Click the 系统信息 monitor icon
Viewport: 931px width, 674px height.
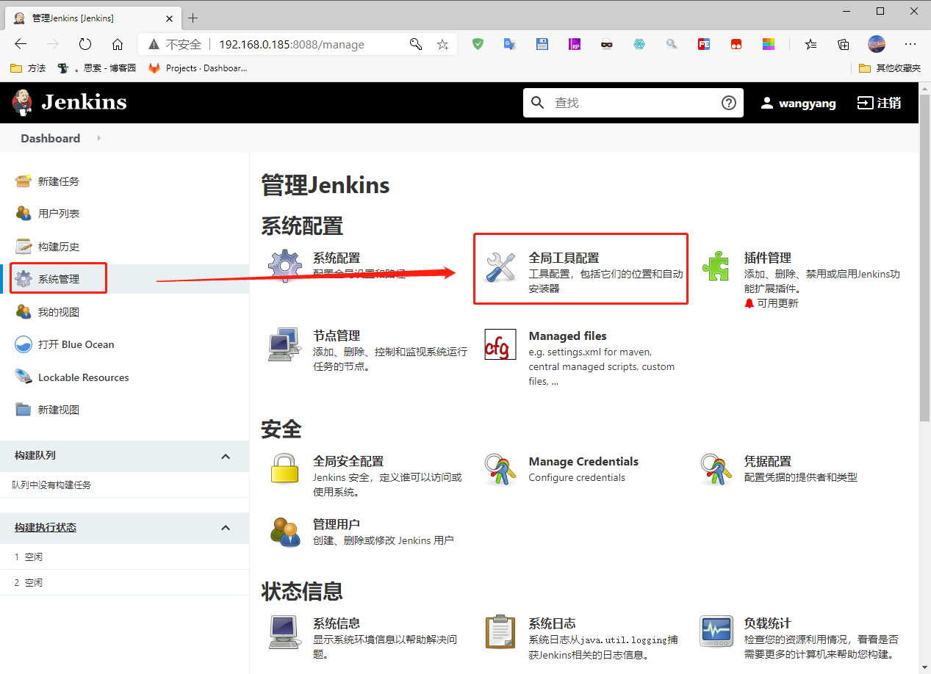[285, 632]
